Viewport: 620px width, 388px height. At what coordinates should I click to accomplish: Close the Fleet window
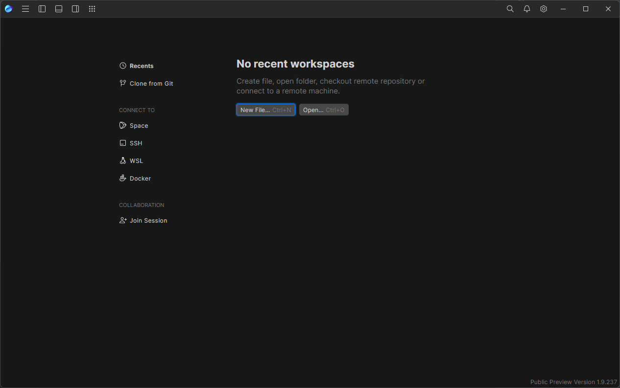tap(608, 9)
